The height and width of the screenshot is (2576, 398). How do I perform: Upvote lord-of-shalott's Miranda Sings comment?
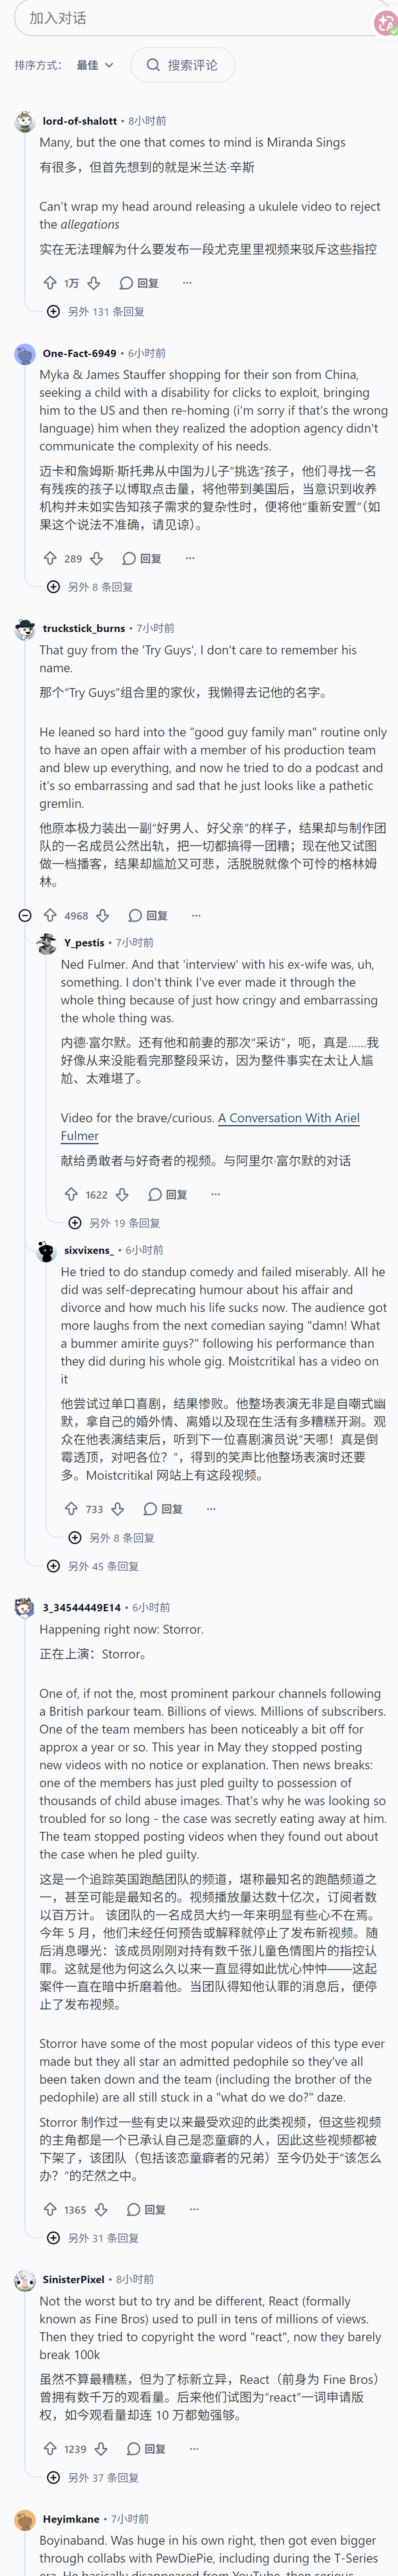(x=50, y=283)
